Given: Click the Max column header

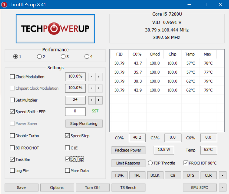Looking at the screenshot, I should click(208, 54).
